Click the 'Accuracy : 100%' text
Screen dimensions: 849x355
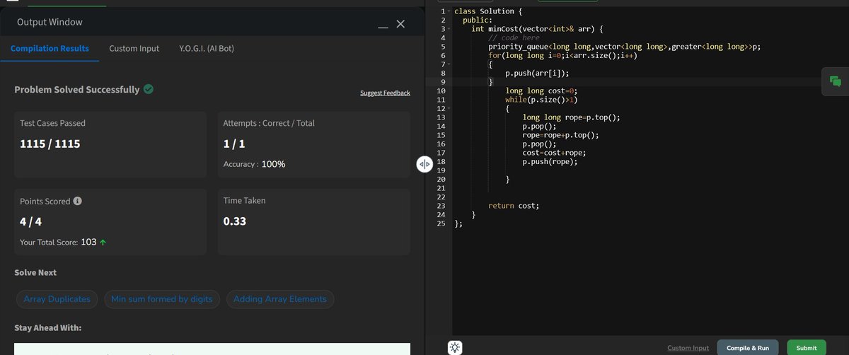coord(254,164)
